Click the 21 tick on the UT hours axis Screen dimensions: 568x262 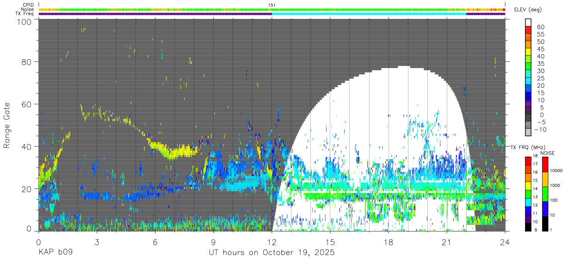(446, 242)
